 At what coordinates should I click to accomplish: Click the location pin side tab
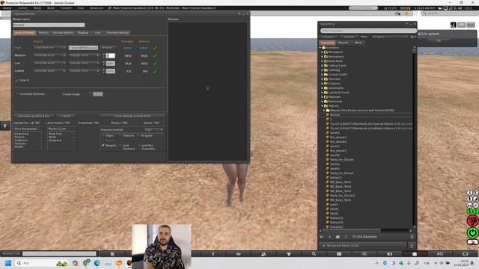tap(5, 126)
